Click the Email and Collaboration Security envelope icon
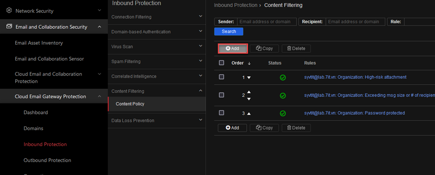435x175 pixels. click(x=9, y=27)
